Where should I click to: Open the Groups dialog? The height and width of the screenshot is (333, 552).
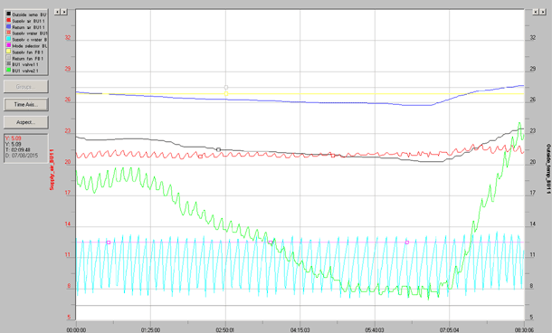coord(25,86)
